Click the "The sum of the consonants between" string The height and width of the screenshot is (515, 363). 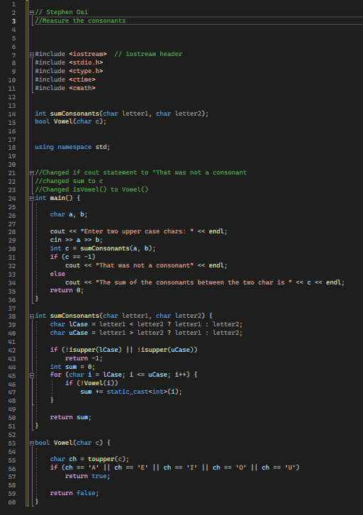tap(194, 282)
